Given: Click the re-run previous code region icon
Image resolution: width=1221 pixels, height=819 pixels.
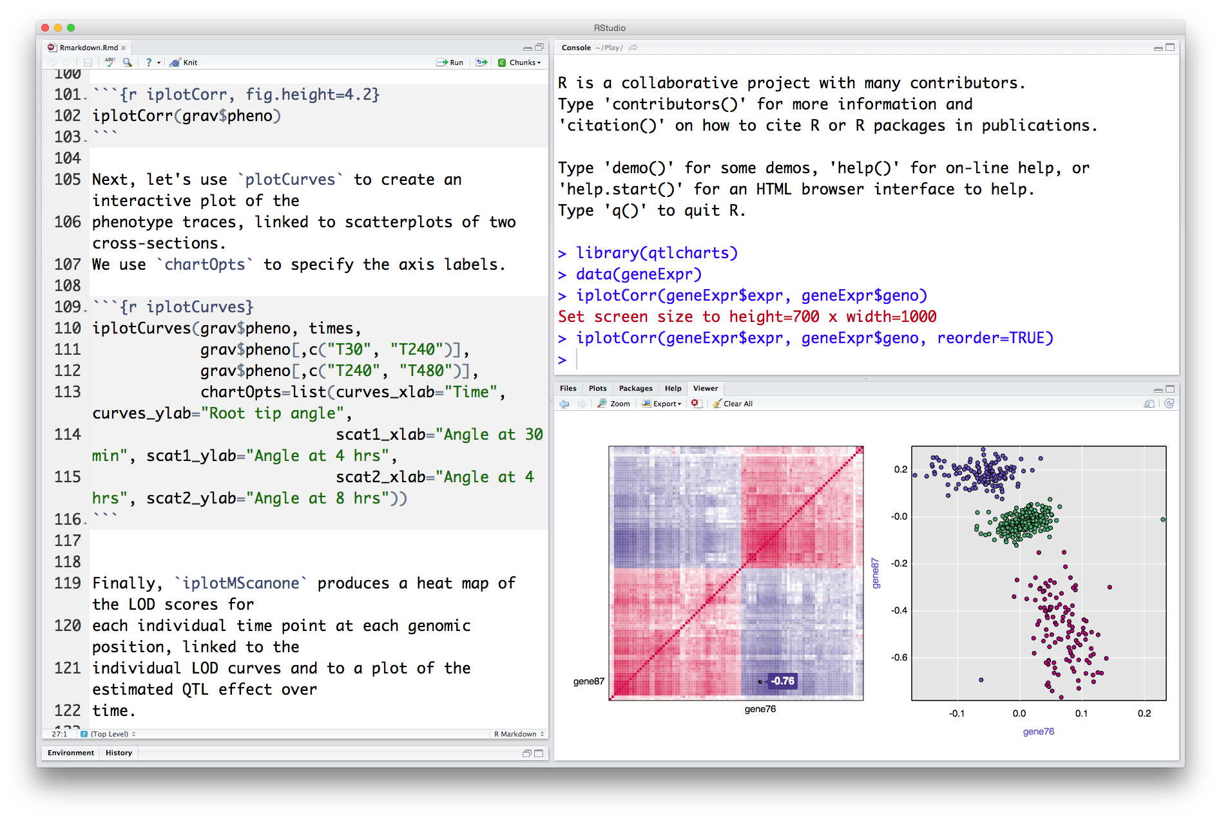Looking at the screenshot, I should click(481, 62).
